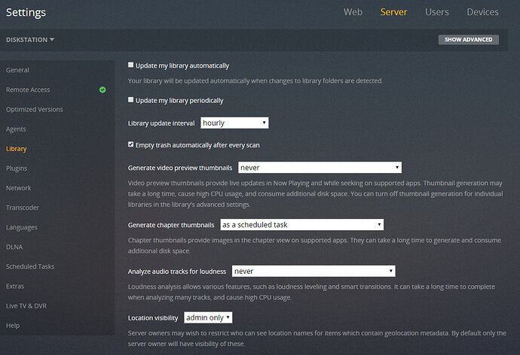Click the Settings page title
Screen dimensions: 520x355
pyautogui.click(x=26, y=13)
